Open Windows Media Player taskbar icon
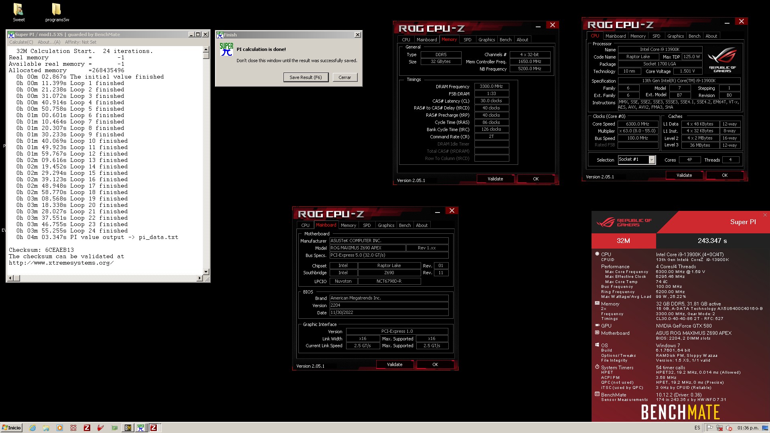The width and height of the screenshot is (770, 433). coord(60,428)
